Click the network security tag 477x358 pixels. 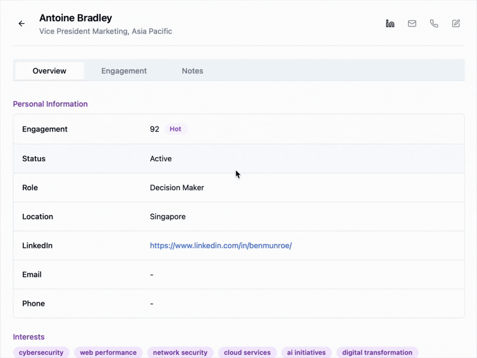click(x=180, y=353)
